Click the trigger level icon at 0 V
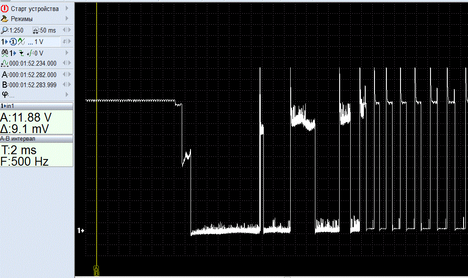The width and height of the screenshot is (468, 278). pyautogui.click(x=30, y=53)
